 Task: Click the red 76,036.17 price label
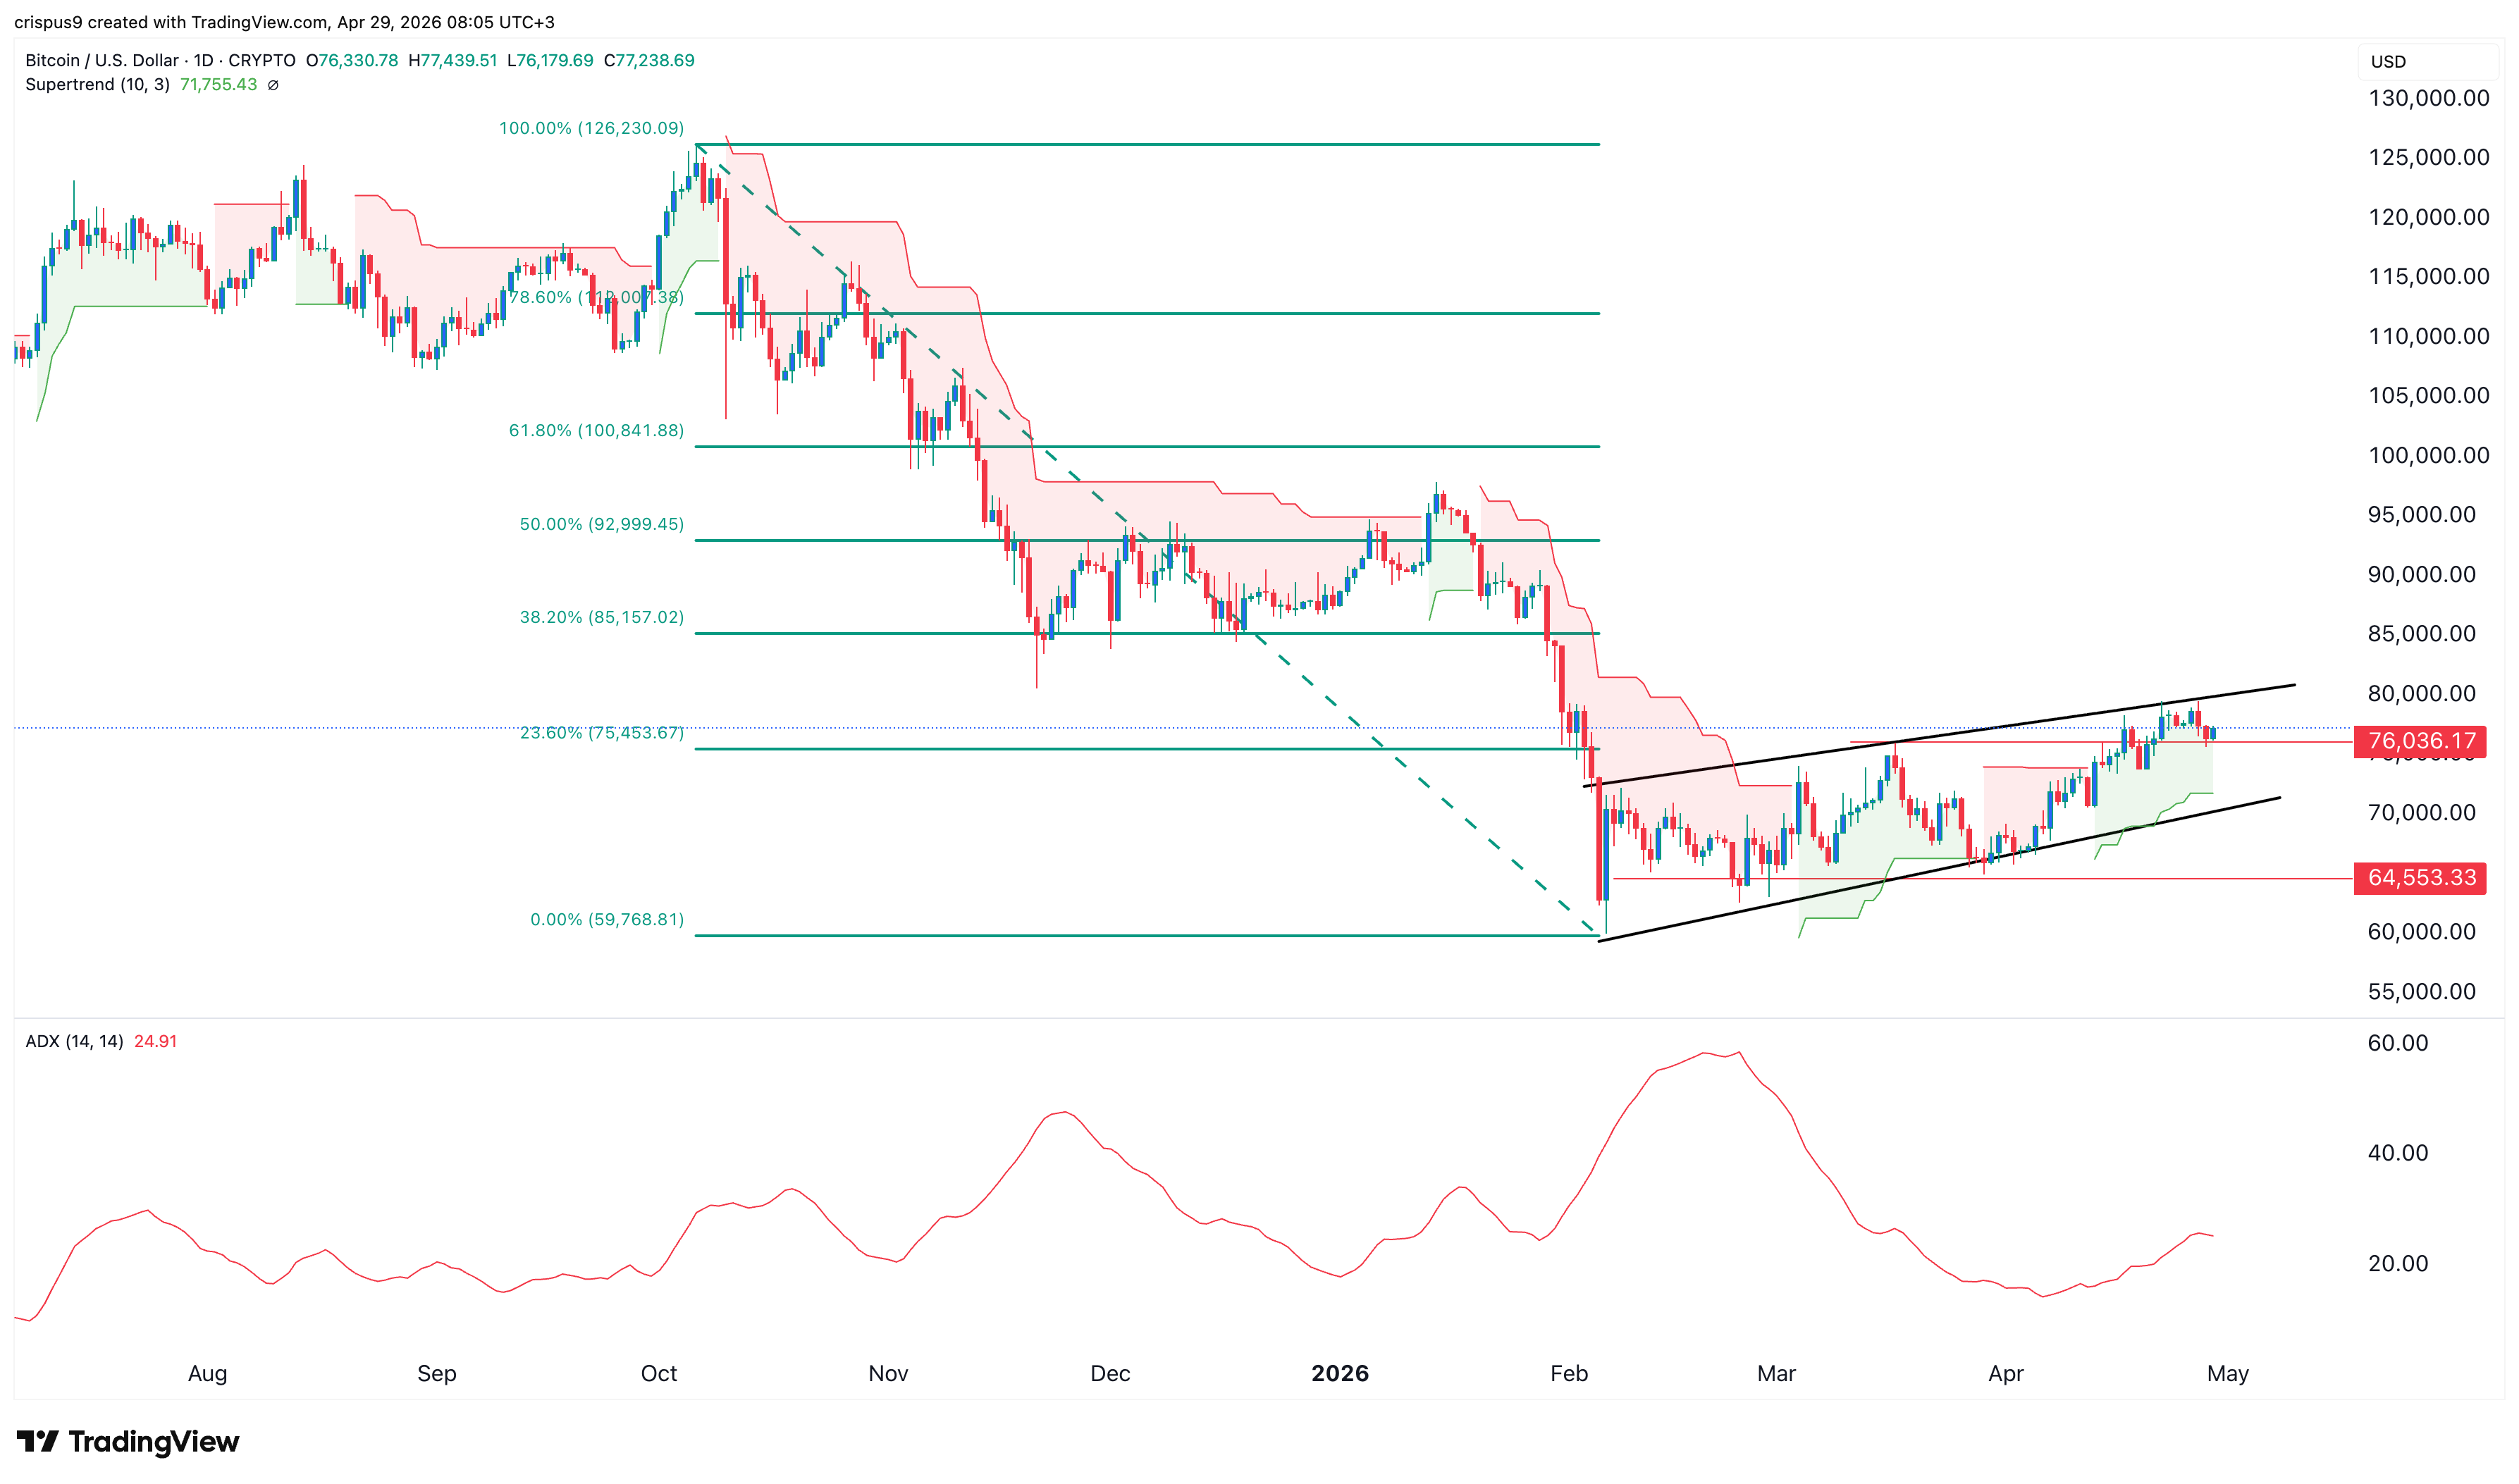(2421, 741)
